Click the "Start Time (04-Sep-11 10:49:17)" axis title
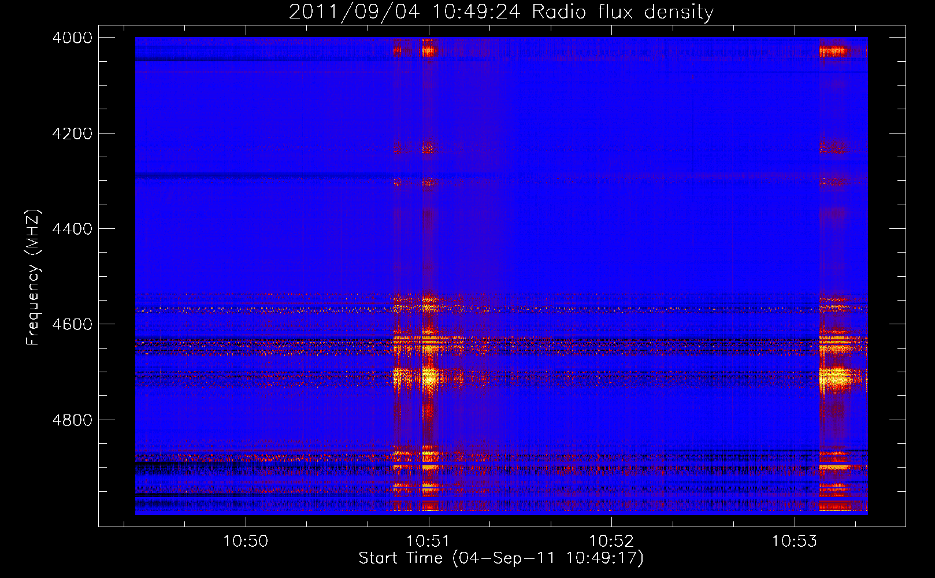Image resolution: width=935 pixels, height=578 pixels. tap(501, 558)
